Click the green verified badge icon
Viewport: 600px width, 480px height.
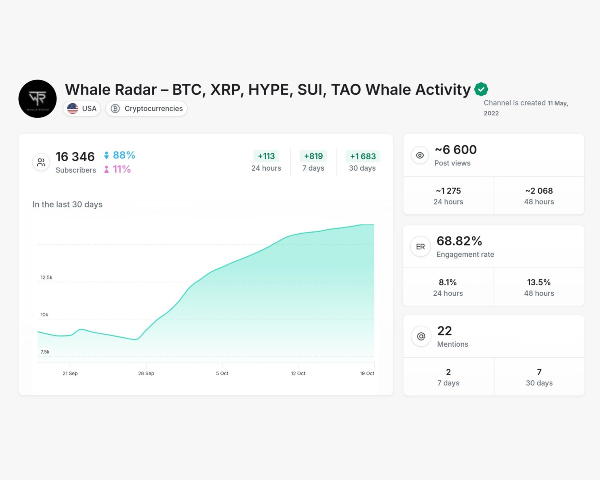click(x=481, y=89)
